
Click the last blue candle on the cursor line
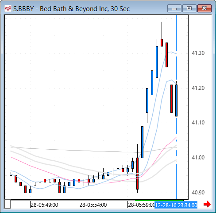click(176, 101)
